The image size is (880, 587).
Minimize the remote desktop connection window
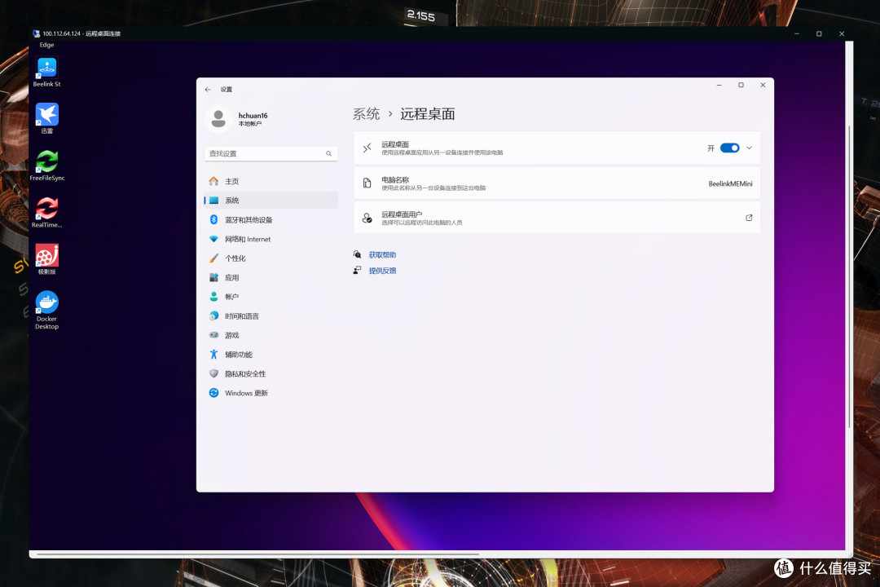pyautogui.click(x=796, y=33)
